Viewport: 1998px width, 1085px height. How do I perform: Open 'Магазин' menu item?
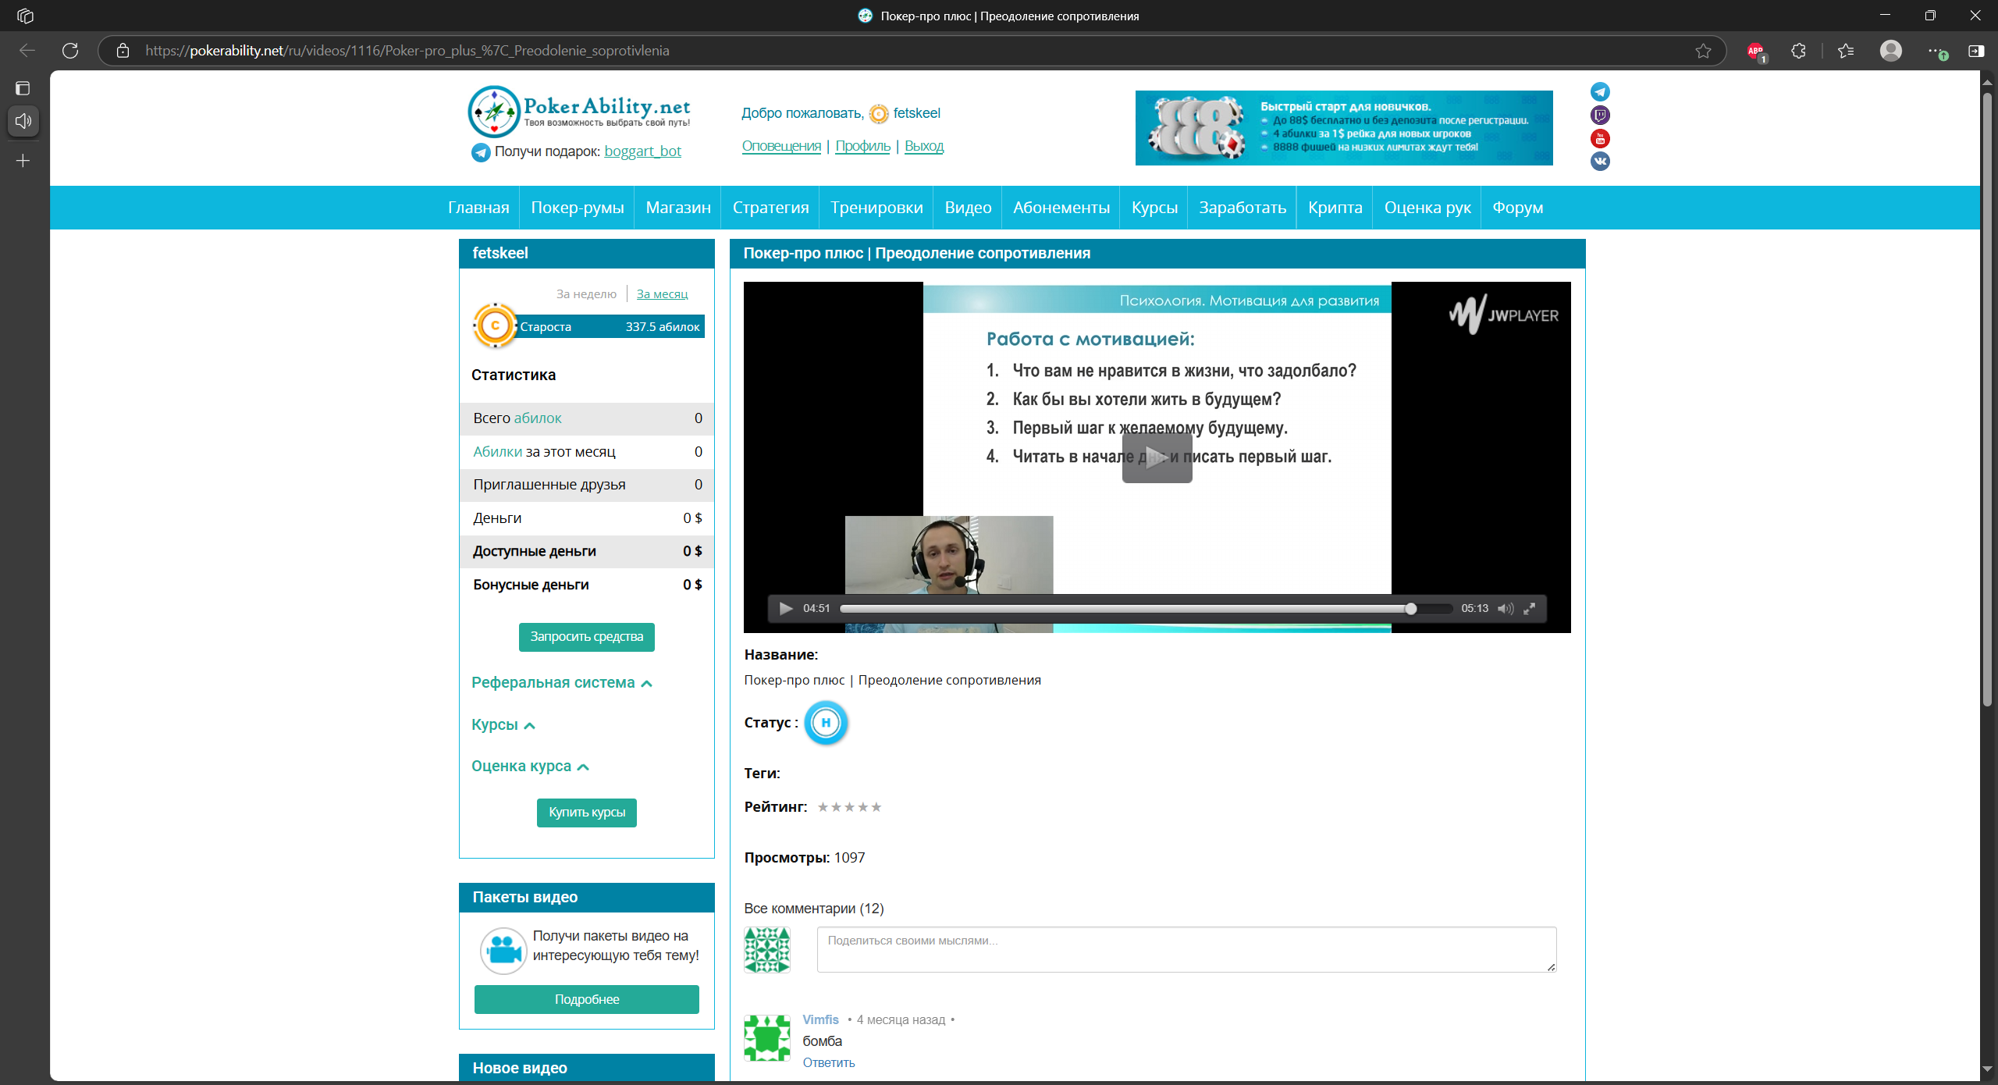click(x=678, y=208)
